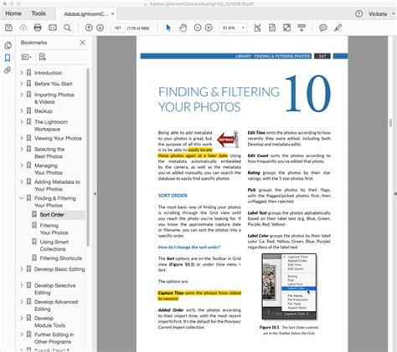Jump to the Sort Order bookmark
The width and height of the screenshot is (397, 352).
pos(52,215)
